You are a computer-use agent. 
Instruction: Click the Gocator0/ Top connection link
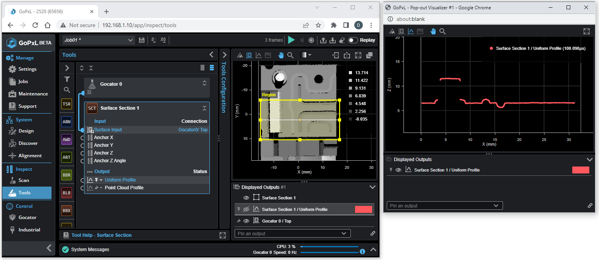pyautogui.click(x=193, y=130)
